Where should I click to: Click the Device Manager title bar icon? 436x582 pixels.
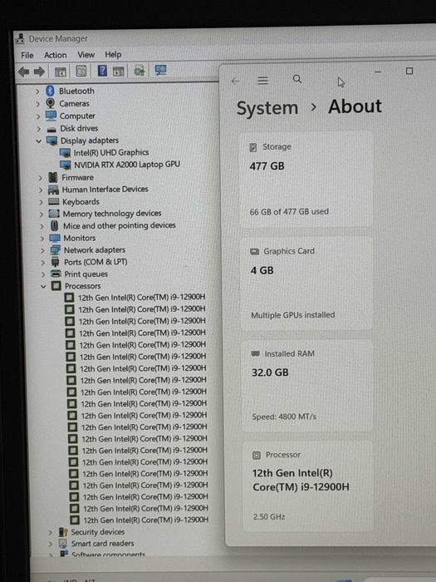tap(21, 38)
